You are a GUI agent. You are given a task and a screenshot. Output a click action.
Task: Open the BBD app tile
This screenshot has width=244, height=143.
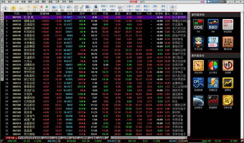213,25
